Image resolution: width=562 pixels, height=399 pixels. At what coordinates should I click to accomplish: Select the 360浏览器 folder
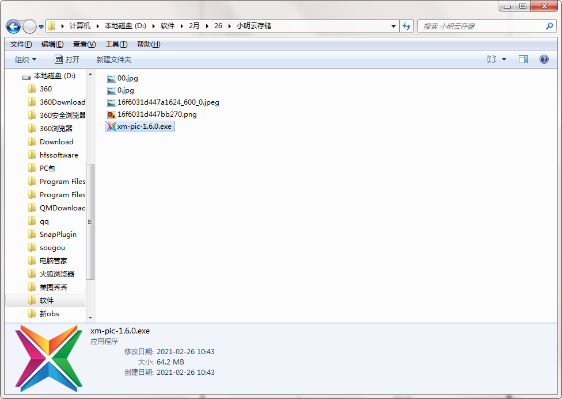50,128
